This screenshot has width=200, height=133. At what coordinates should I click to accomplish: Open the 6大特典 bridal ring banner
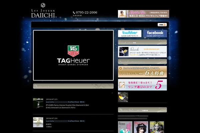[x=142, y=72]
